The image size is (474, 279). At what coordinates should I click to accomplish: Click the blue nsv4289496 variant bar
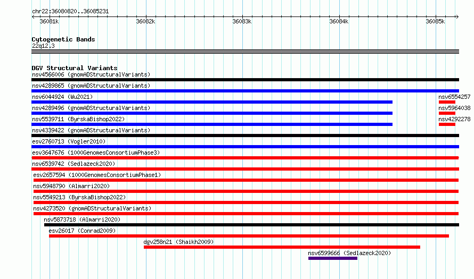point(212,113)
